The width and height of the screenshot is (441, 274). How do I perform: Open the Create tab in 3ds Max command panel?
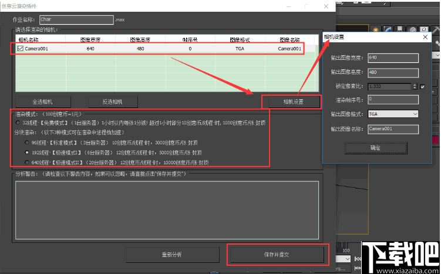click(375, 30)
